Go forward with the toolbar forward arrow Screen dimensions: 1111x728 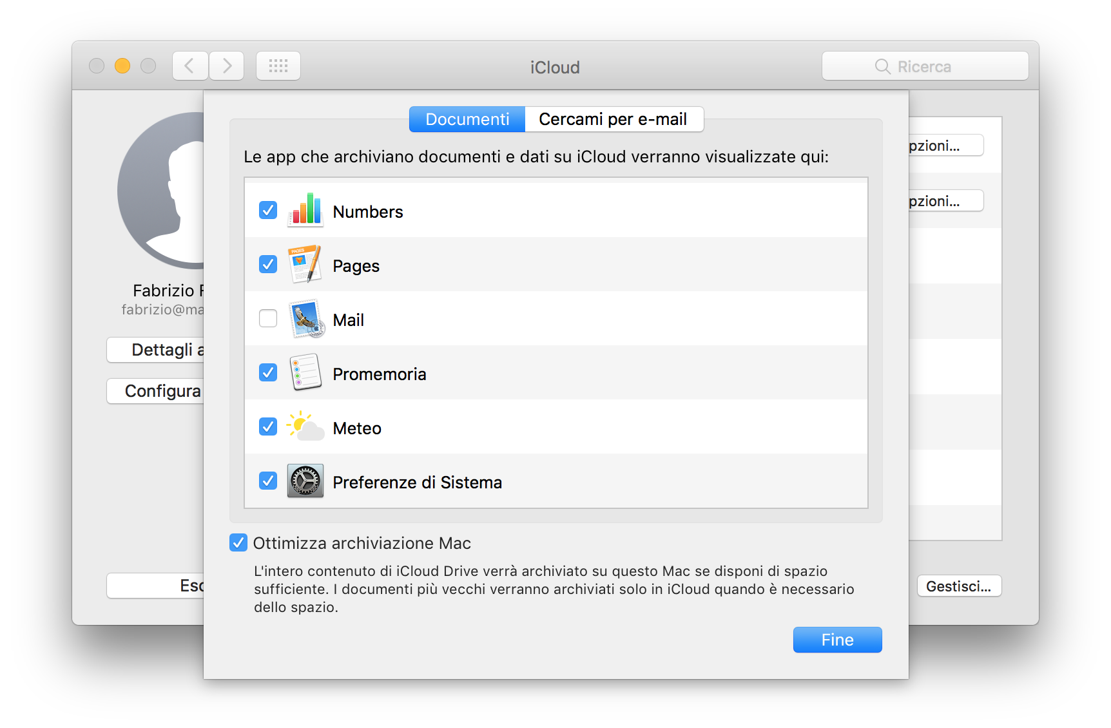(x=226, y=66)
